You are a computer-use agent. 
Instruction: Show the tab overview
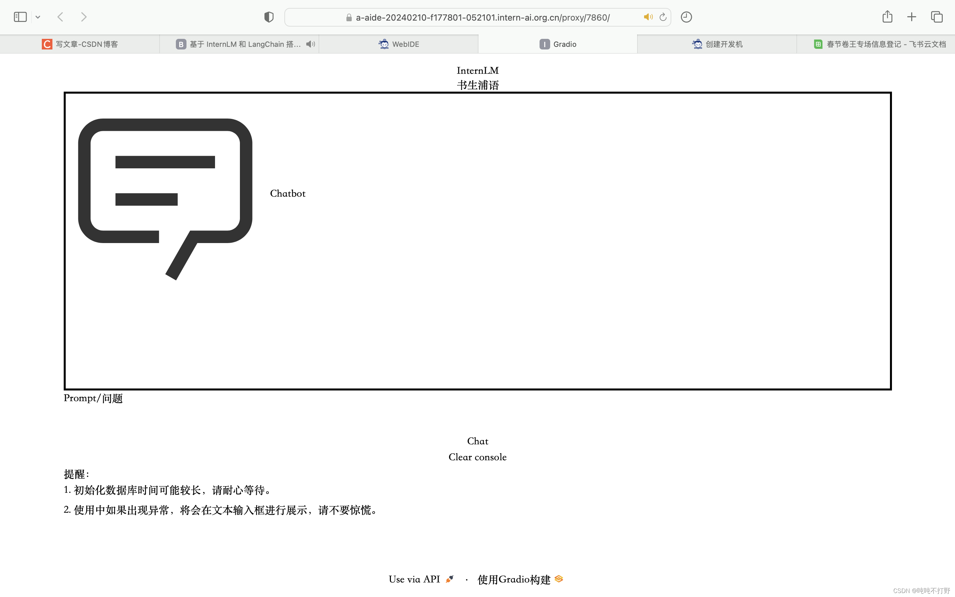pos(937,17)
